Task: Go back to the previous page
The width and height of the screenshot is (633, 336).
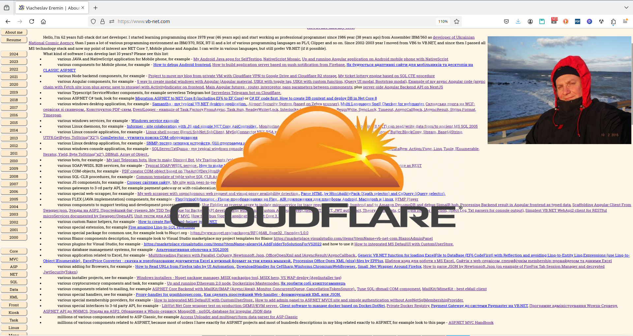Action: coord(8,21)
